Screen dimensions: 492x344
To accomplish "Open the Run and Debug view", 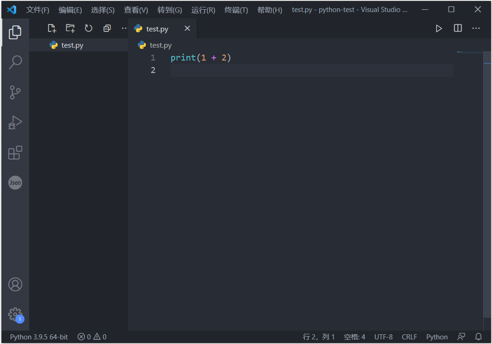I will pos(15,122).
